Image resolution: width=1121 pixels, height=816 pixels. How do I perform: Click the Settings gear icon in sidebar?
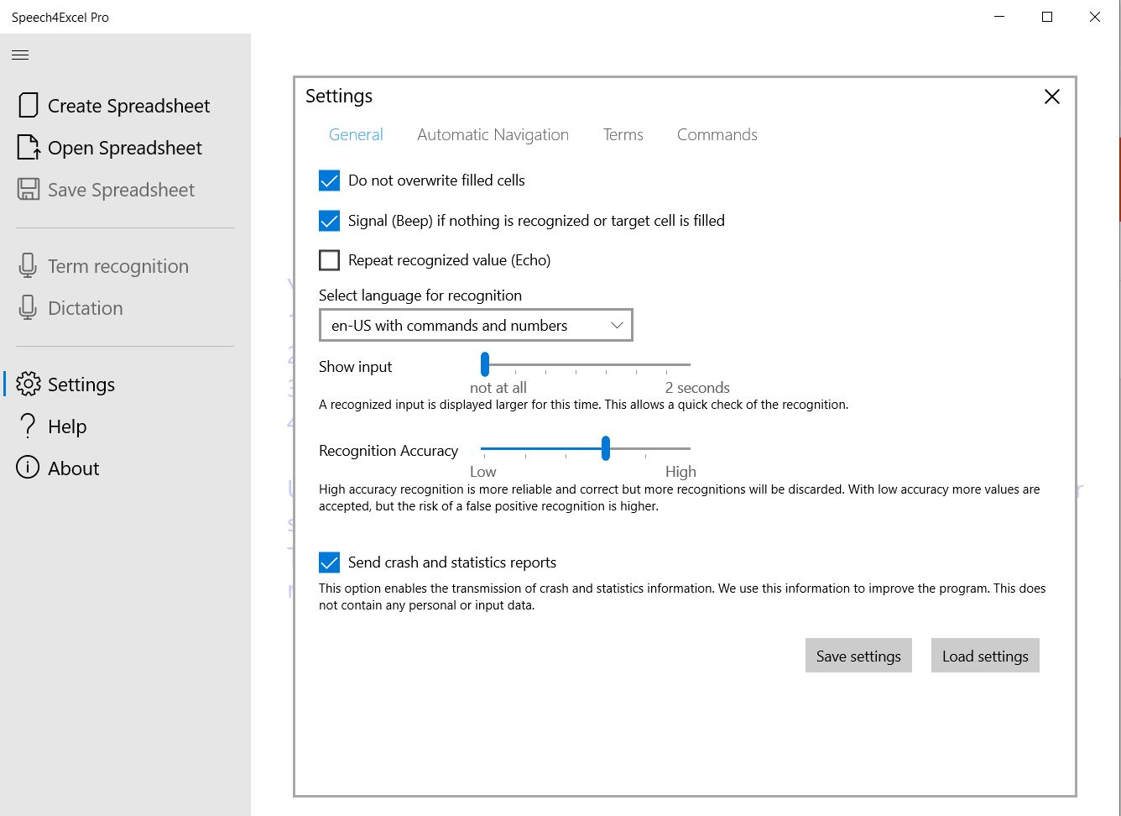pyautogui.click(x=29, y=384)
